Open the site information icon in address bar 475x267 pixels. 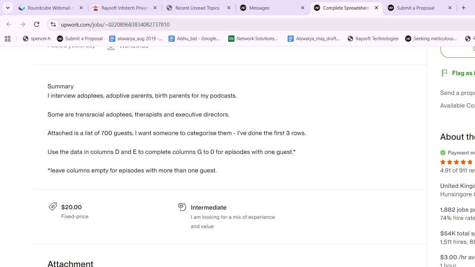coord(53,24)
